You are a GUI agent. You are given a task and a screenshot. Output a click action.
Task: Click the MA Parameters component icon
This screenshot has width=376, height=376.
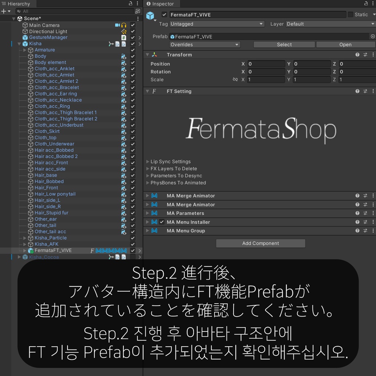pos(155,213)
